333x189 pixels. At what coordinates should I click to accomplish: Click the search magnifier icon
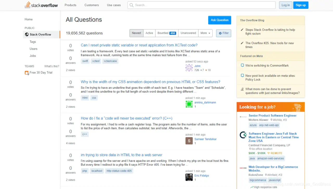[132, 5]
